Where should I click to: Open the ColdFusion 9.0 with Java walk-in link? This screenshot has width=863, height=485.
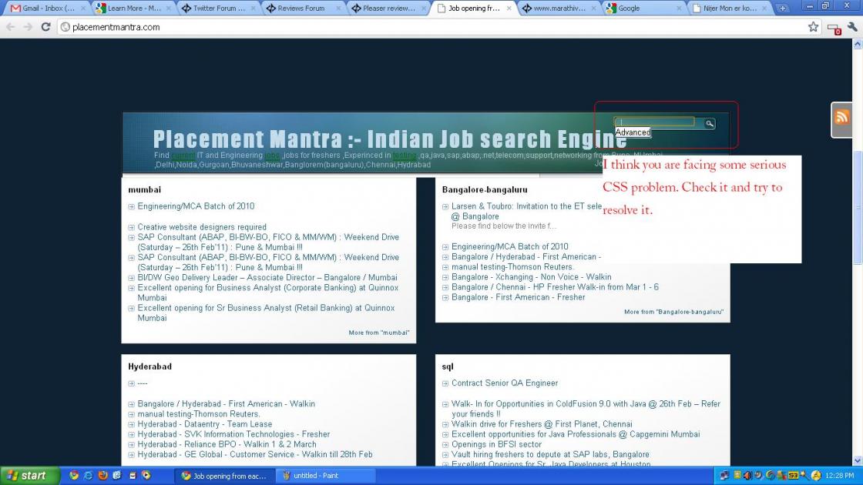click(586, 409)
